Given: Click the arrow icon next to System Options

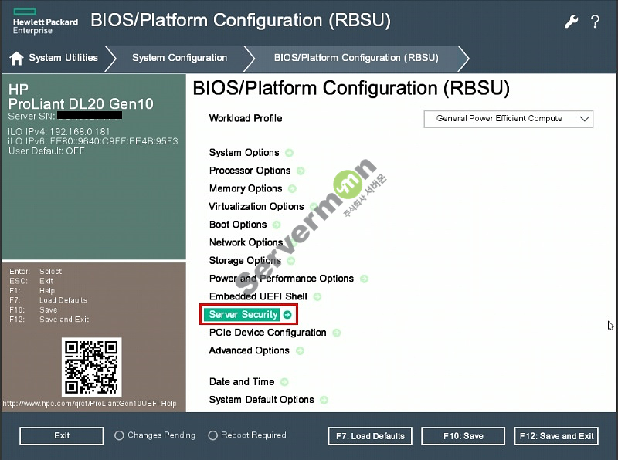Looking at the screenshot, I should pyautogui.click(x=289, y=153).
